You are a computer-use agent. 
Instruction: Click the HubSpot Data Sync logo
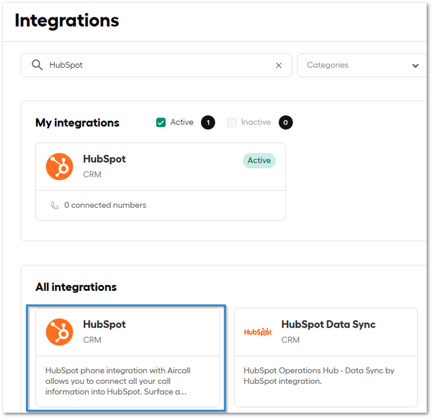pyautogui.click(x=258, y=332)
